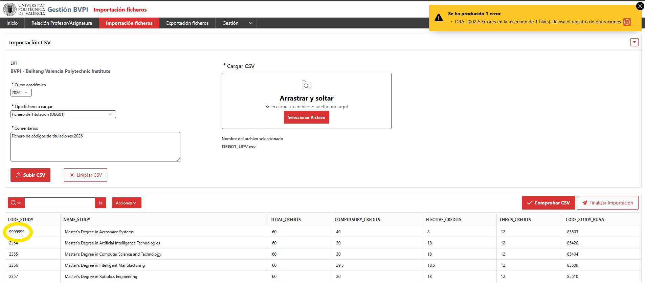Viewport: 645px width, 283px height.
Task: Click Seleccionar Archivo button
Action: point(307,117)
